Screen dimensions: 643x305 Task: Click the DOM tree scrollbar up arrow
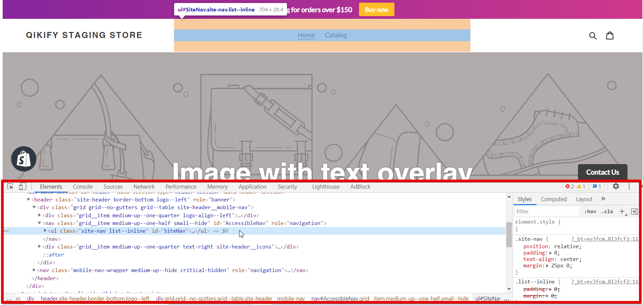pyautogui.click(x=509, y=196)
